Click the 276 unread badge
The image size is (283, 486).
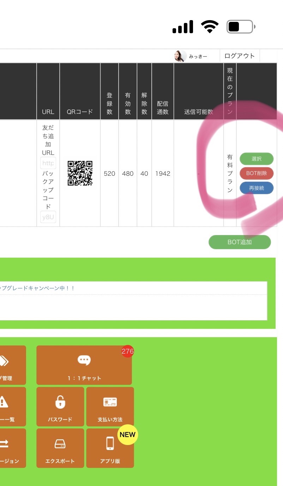[127, 351]
